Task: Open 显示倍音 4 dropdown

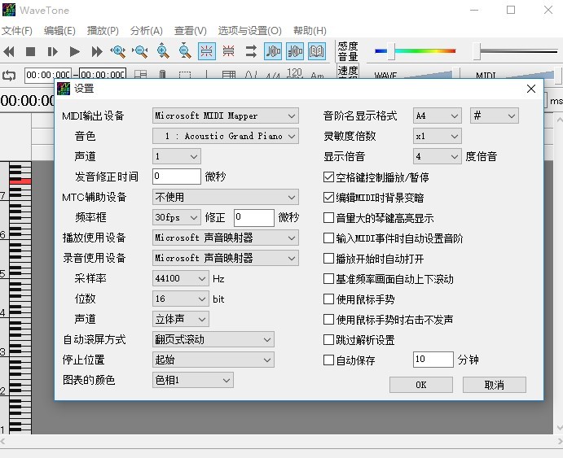Action: tap(438, 156)
